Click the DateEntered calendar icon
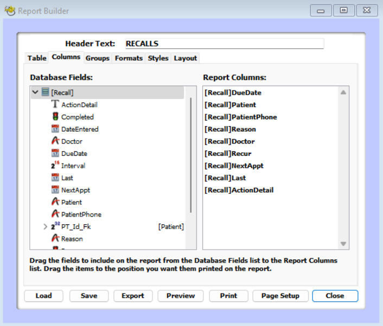 [55, 128]
